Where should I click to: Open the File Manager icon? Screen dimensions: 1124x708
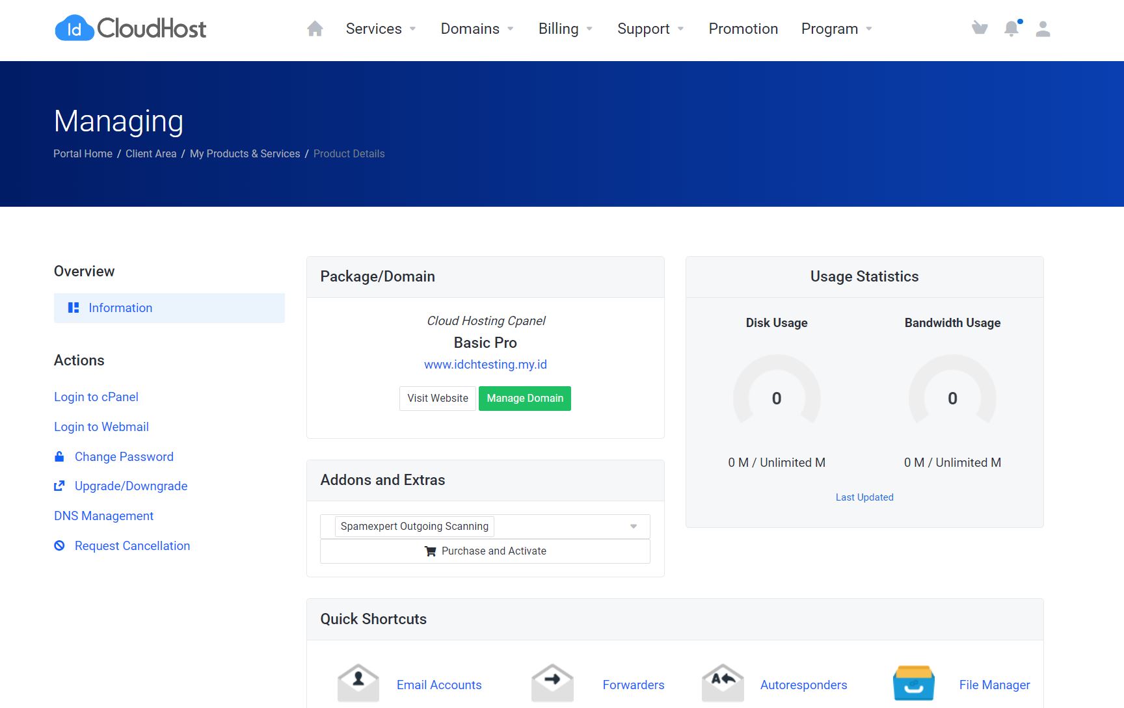(914, 682)
